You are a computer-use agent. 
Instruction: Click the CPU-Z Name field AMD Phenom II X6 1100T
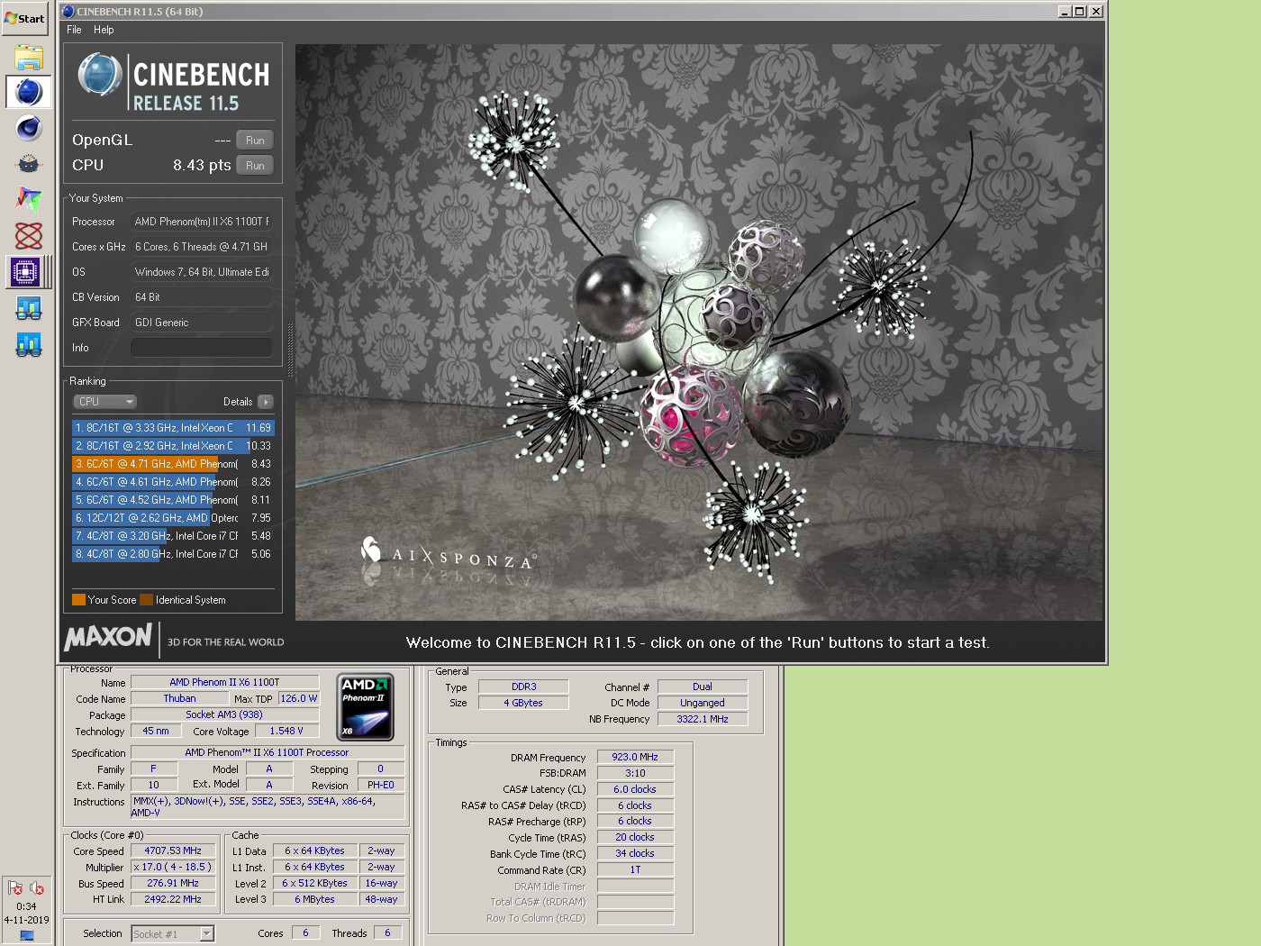(x=224, y=682)
